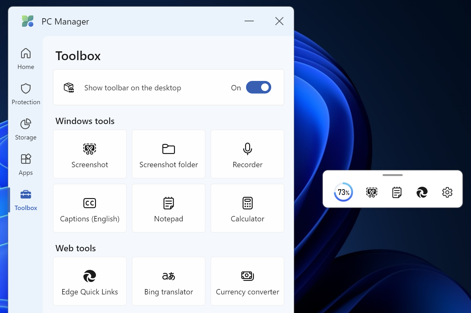Click the PC Manager title text
This screenshot has width=471, height=313.
[x=65, y=21]
